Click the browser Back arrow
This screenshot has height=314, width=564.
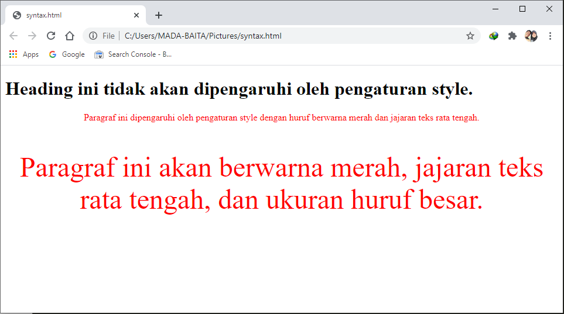tap(13, 36)
